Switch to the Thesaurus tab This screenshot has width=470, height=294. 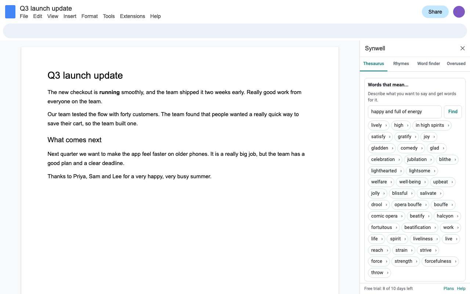[x=373, y=64]
